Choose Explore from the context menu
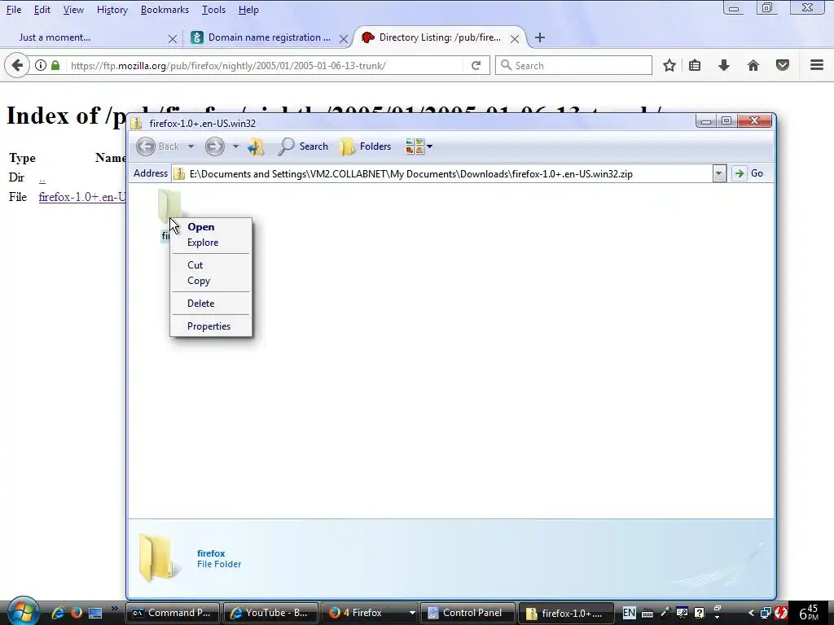This screenshot has height=625, width=834. [211, 243]
